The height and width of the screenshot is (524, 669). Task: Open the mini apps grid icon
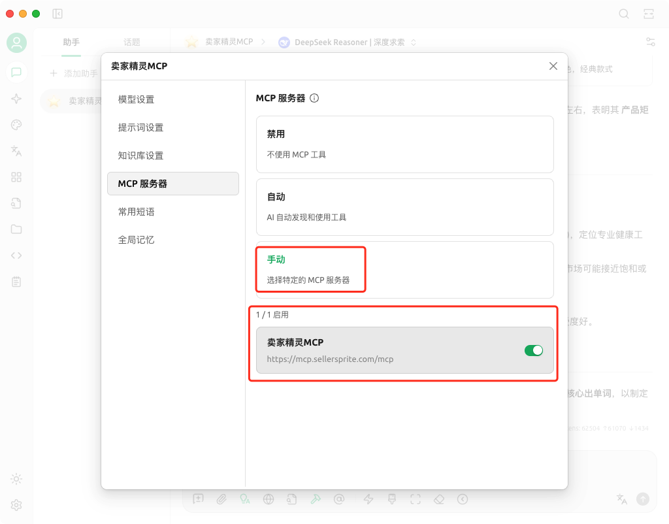pyautogui.click(x=16, y=177)
